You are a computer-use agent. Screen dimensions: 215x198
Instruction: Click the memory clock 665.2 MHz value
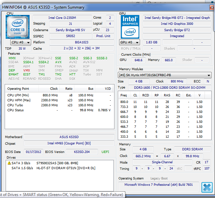pos(143,156)
